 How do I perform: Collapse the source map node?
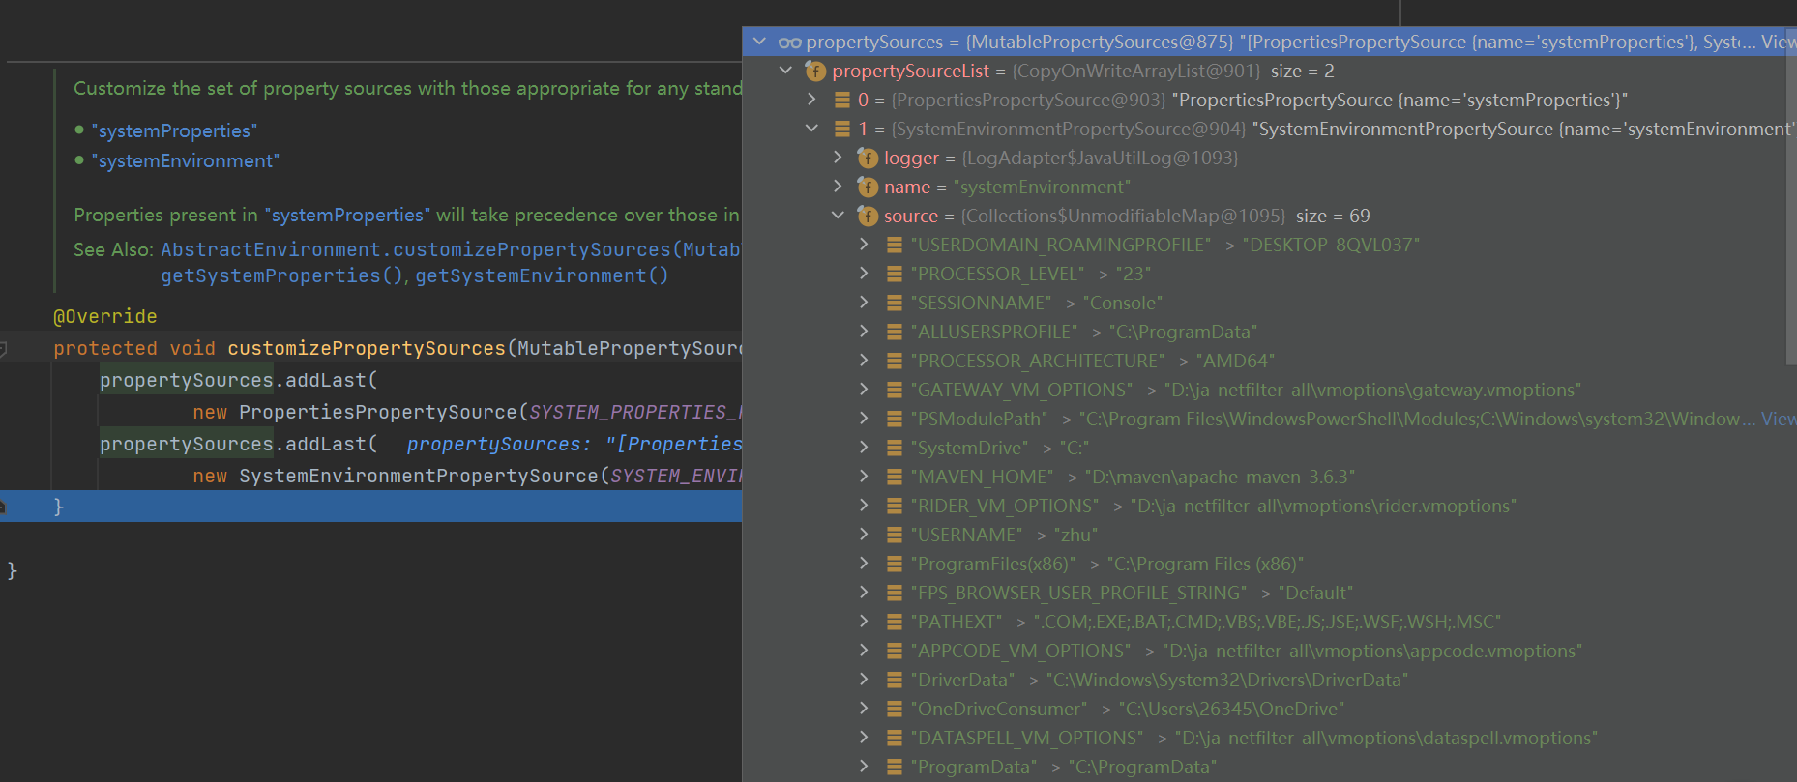coord(838,216)
